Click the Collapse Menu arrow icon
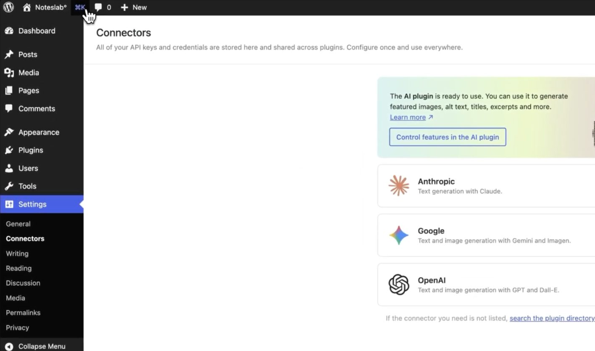595x351 pixels. [9, 346]
